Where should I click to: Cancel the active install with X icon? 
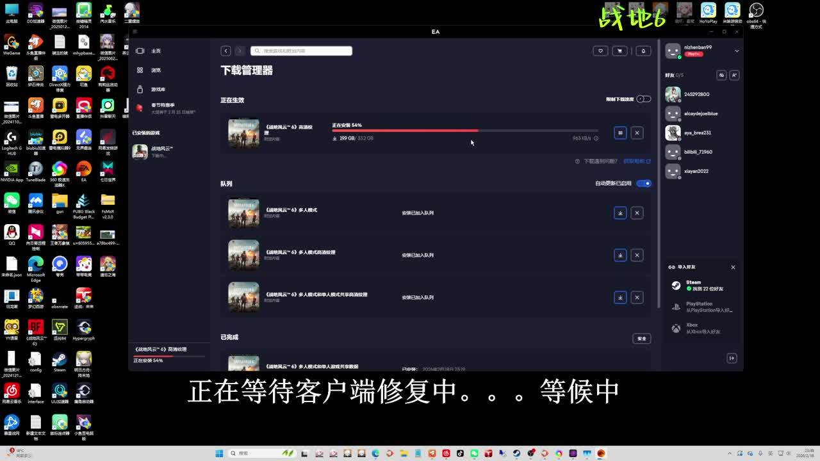click(637, 133)
